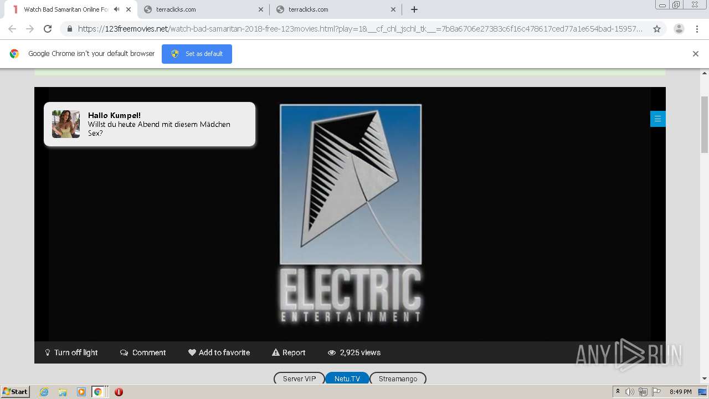
Task: Click the Electric Entertainment video area
Action: (x=350, y=214)
